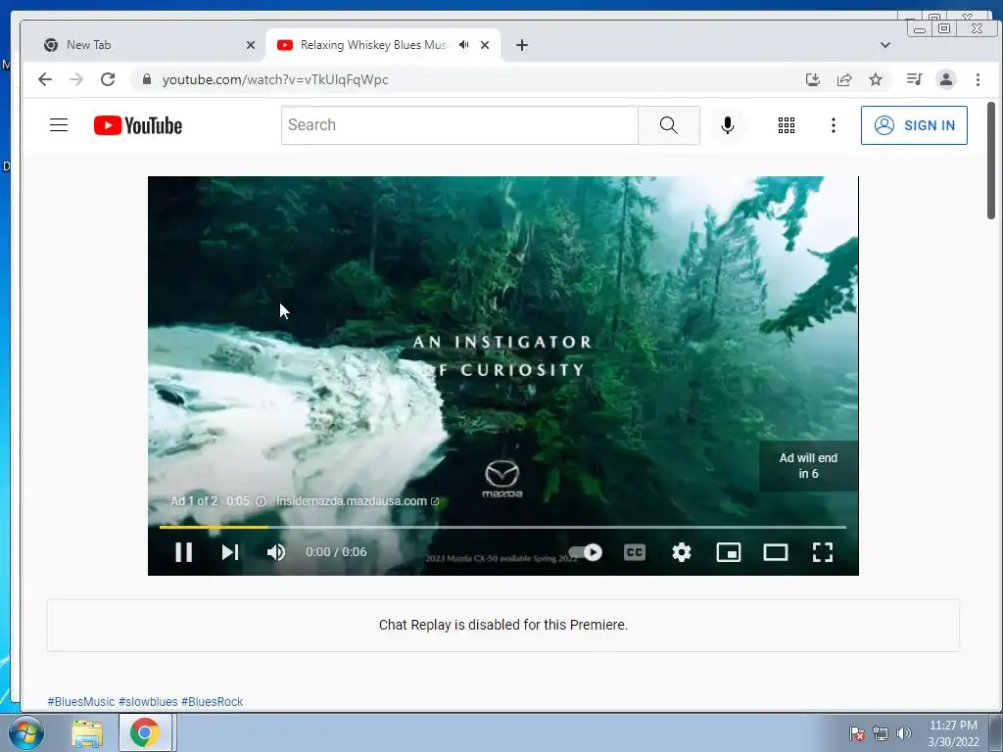1003x752 pixels.
Task: Click Chrome taskbar icon
Action: 145,732
